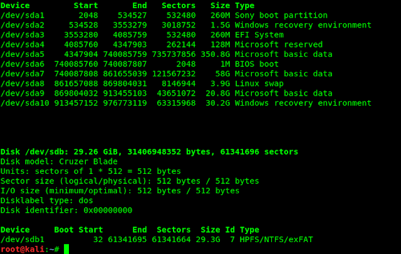Viewport: 401px width, 254px height.
Task: Click the "Id" column header
Action: [x=230, y=230]
